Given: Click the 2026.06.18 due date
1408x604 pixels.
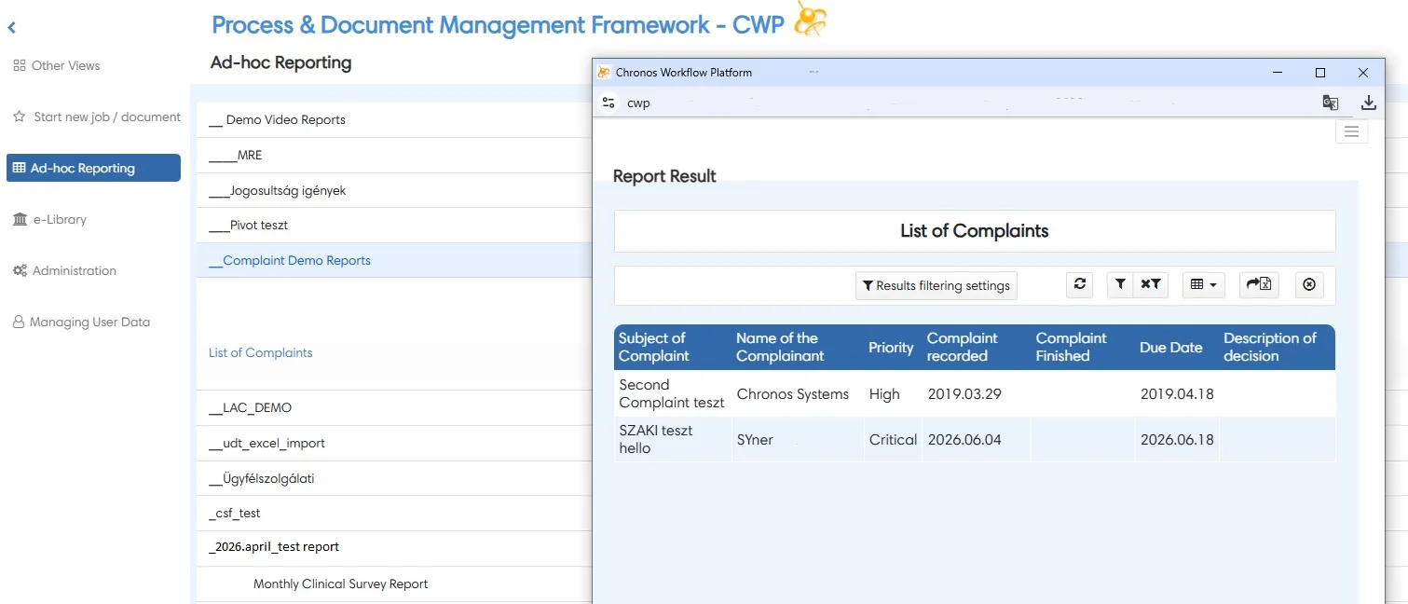Looking at the screenshot, I should tap(1177, 439).
